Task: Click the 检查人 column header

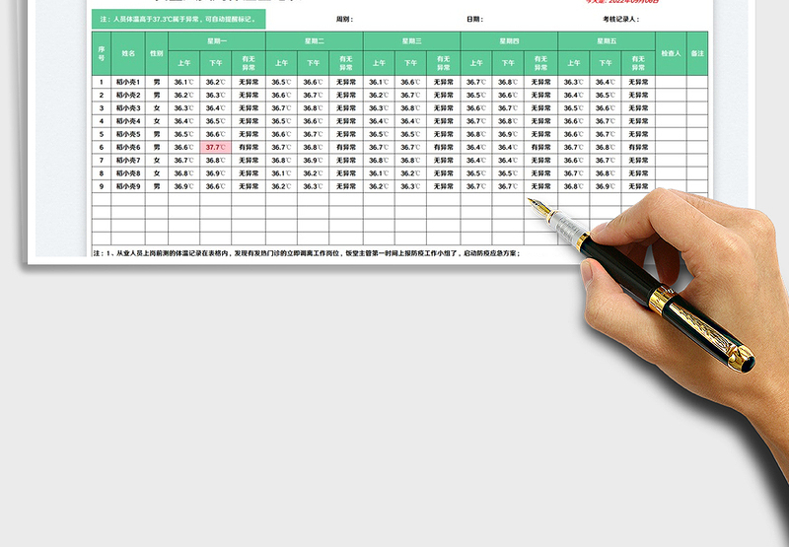Action: pyautogui.click(x=671, y=53)
